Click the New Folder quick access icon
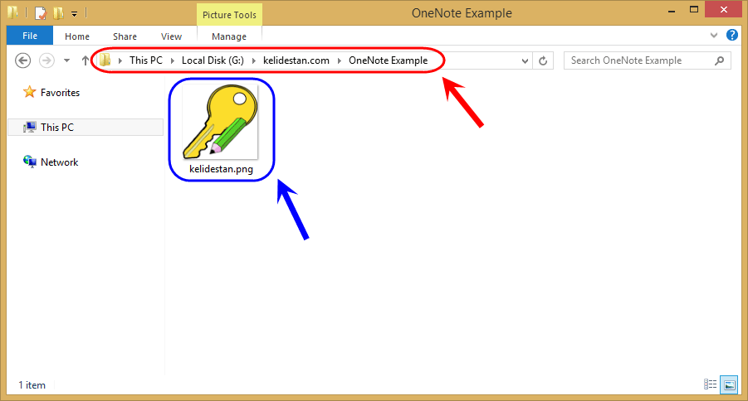The image size is (748, 401). (58, 13)
